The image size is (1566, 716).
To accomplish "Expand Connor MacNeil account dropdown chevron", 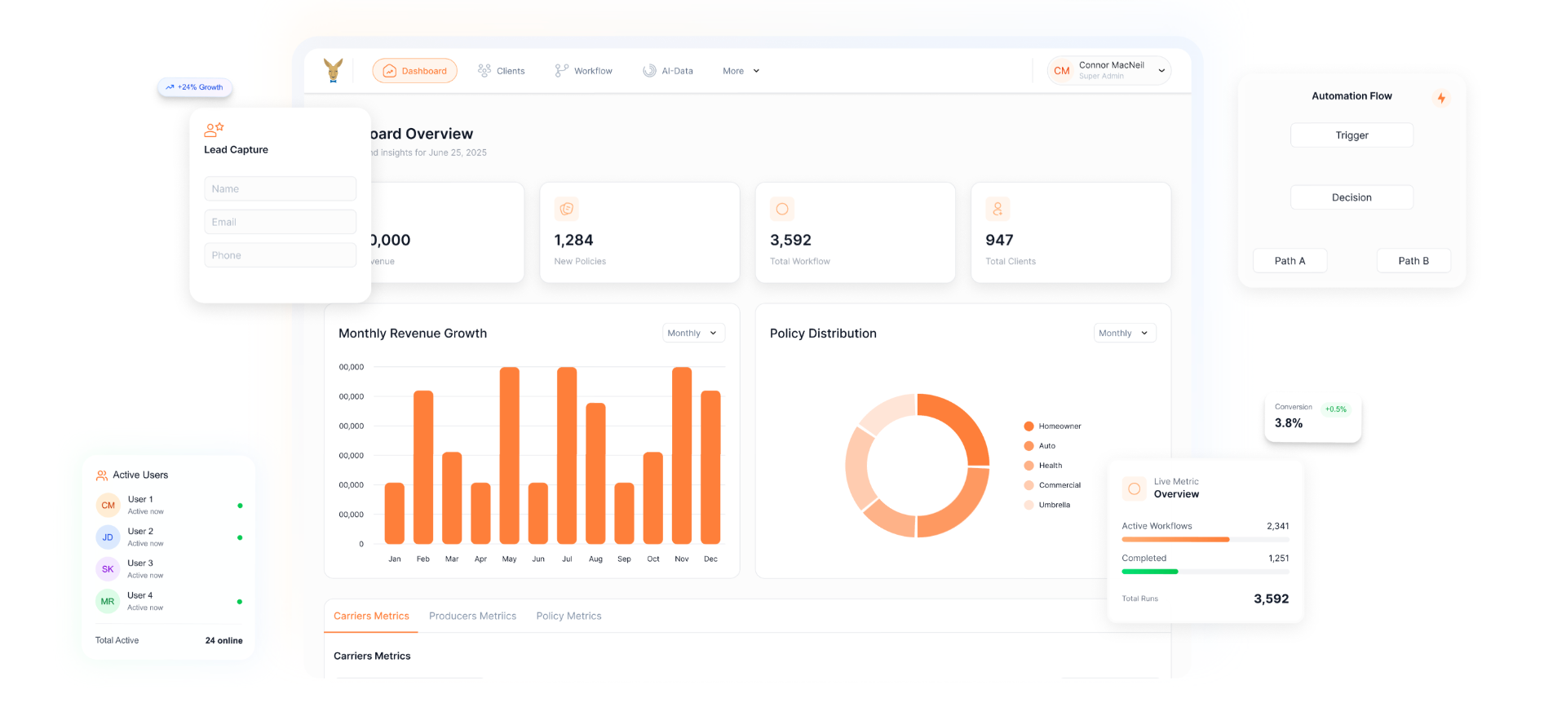I will pos(1161,71).
